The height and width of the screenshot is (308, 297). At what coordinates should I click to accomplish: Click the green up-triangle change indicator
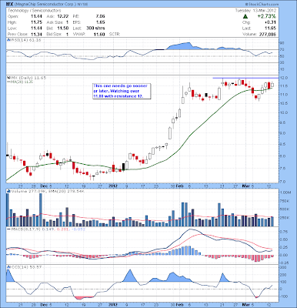[245, 17]
